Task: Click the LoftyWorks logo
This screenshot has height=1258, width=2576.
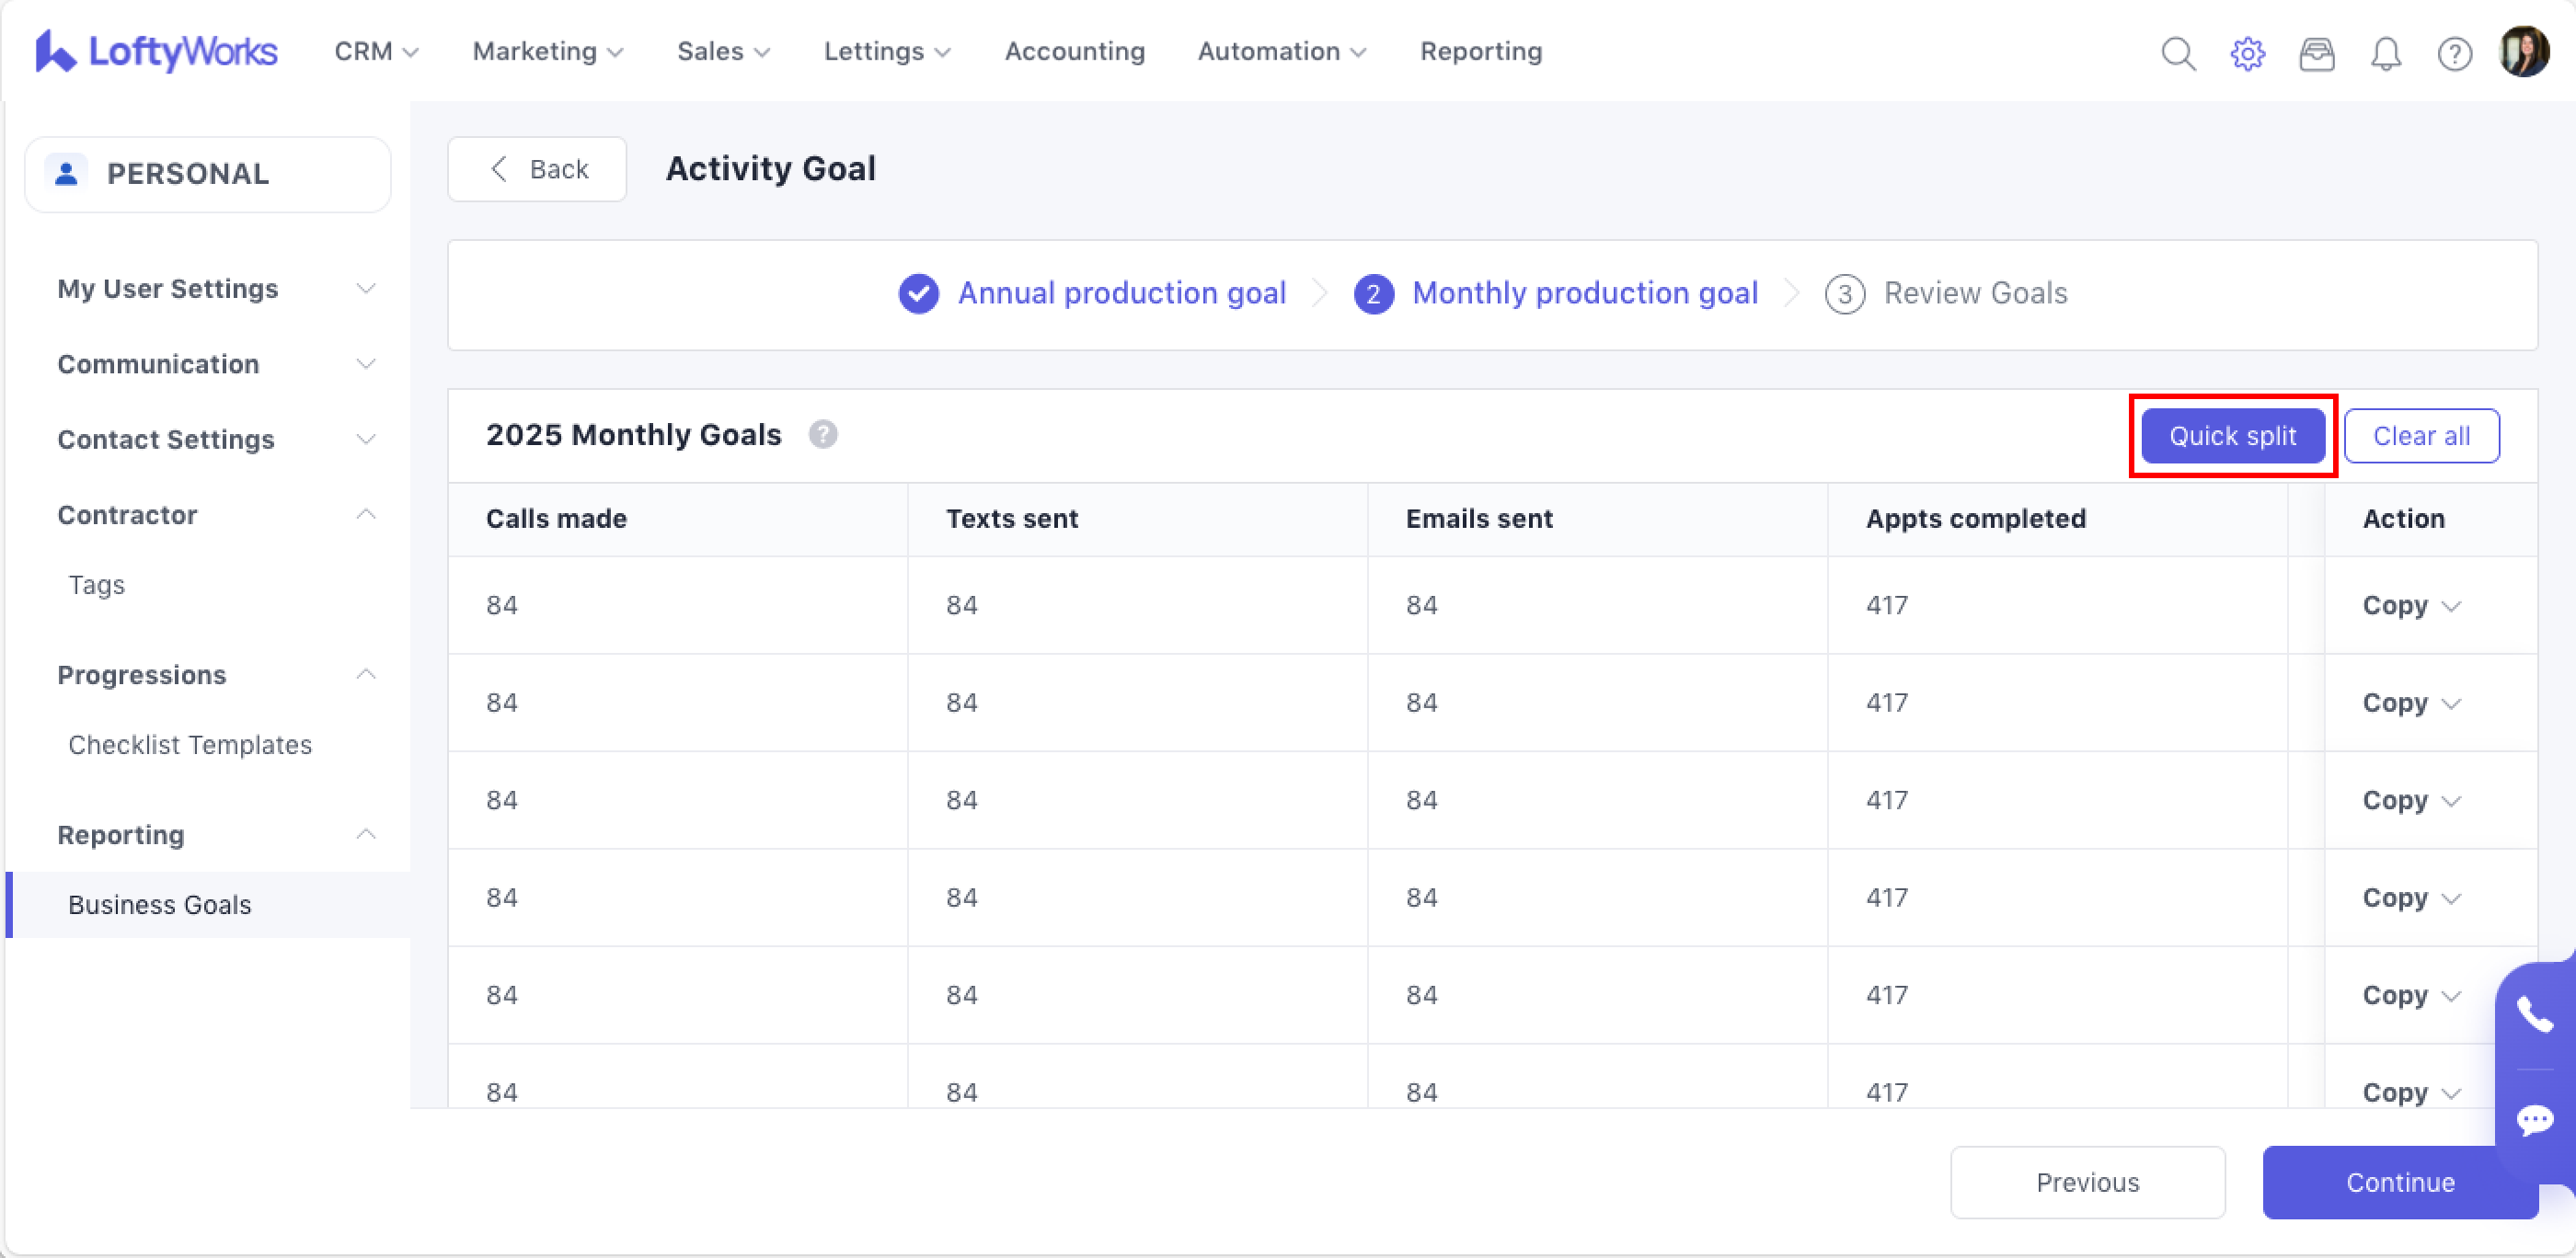Action: 157,51
